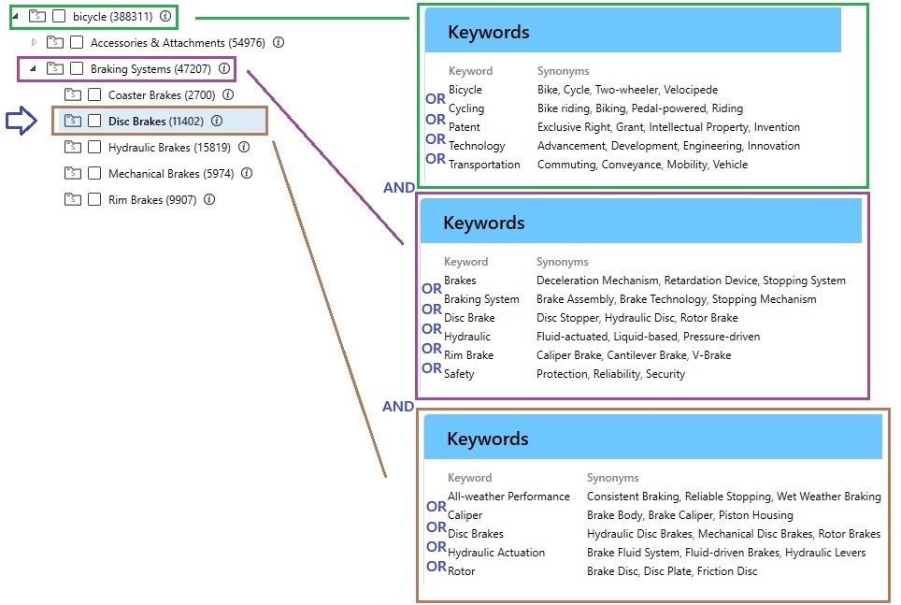This screenshot has width=901, height=605.
Task: Click Braking Systems (47207) label
Action: [150, 68]
